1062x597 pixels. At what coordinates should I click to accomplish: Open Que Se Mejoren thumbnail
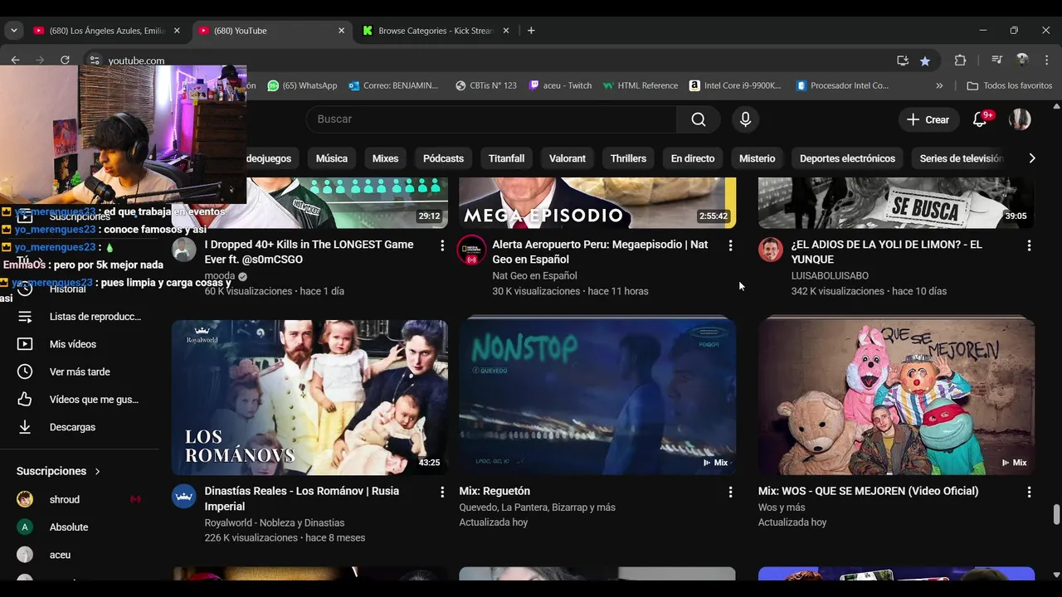click(896, 397)
